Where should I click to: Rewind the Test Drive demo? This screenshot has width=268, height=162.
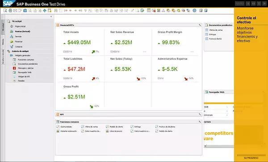tap(253, 4)
